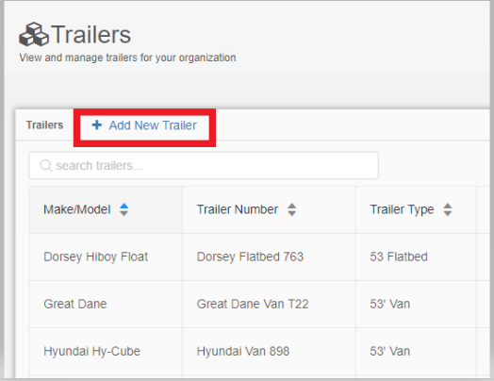
Task: Focus the search trailers field
Action: point(204,165)
